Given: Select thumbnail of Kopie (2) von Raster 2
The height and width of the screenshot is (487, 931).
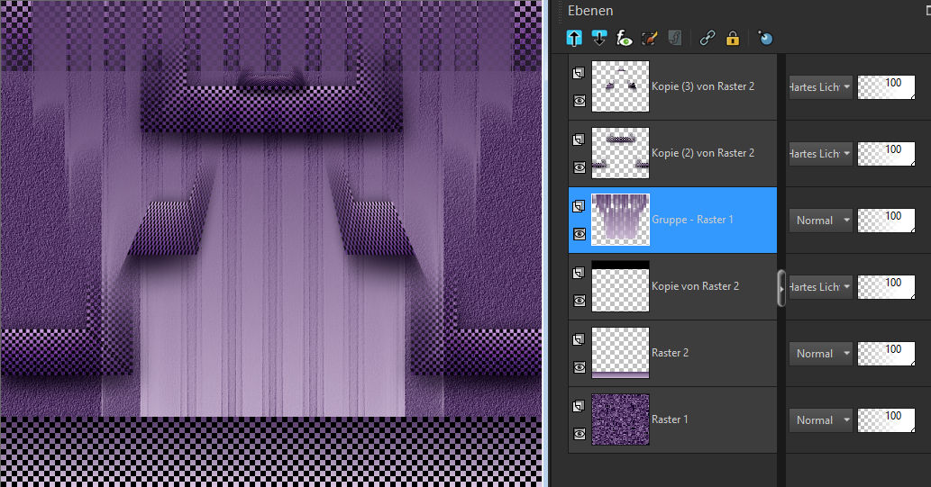Looking at the screenshot, I should point(620,153).
